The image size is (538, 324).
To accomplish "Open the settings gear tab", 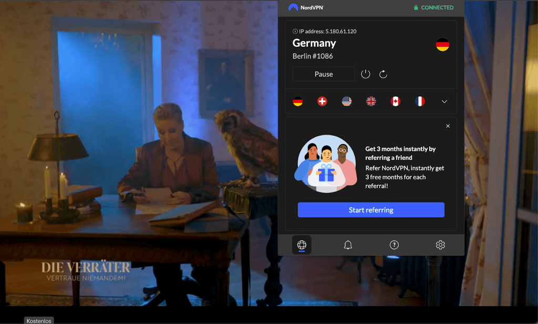I will [440, 245].
